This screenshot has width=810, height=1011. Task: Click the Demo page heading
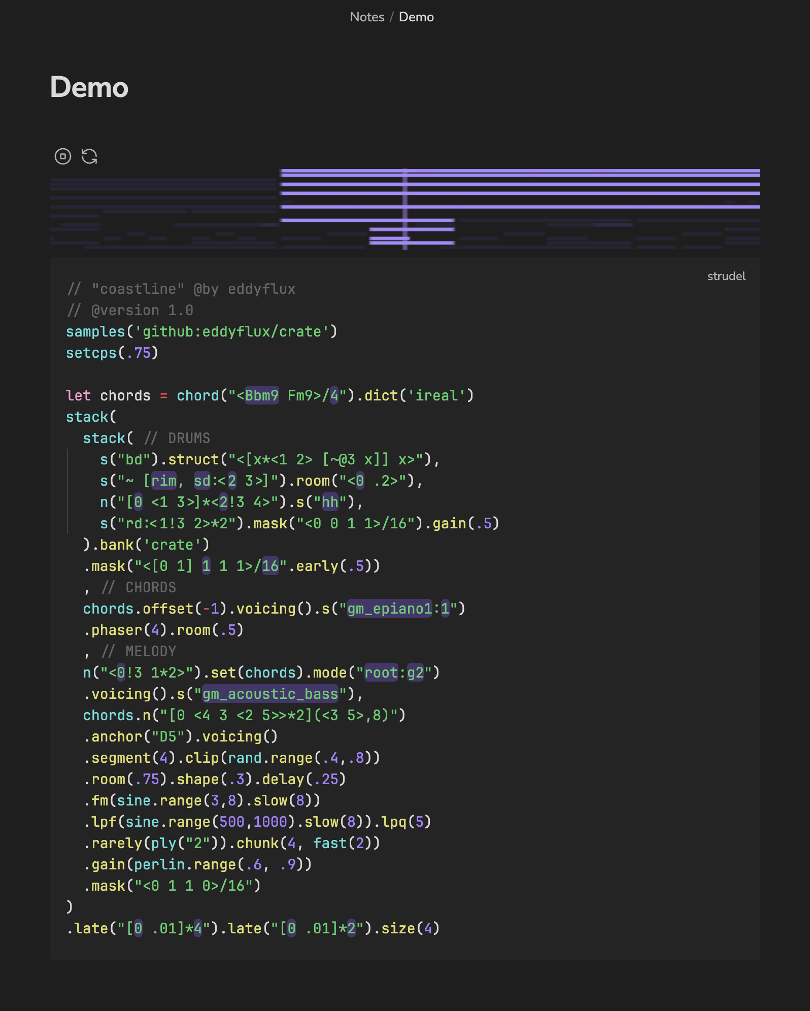(x=89, y=87)
